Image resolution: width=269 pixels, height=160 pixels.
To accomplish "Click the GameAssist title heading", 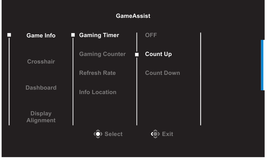I will [x=133, y=16].
